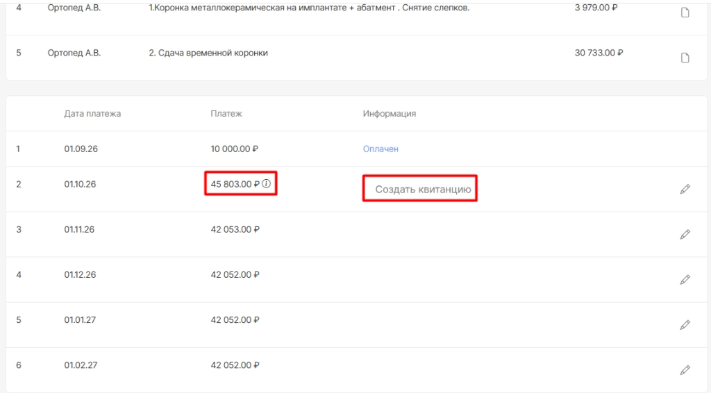Click the 10 000.00 ₽ paid amount
Viewport: 711px width, 393px height.
click(x=235, y=149)
